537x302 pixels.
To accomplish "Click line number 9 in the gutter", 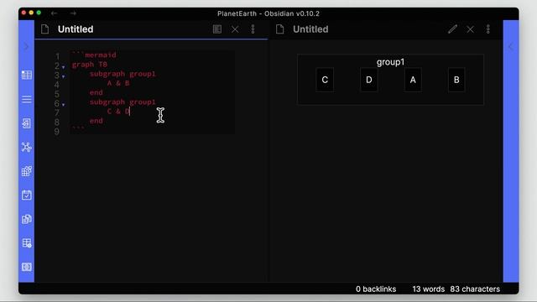I will click(57, 132).
